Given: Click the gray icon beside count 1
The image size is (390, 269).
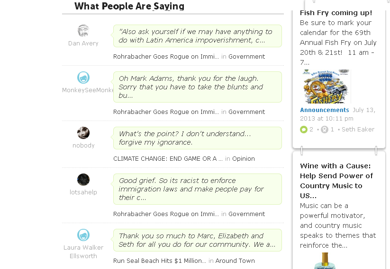Looking at the screenshot, I should [325, 130].
